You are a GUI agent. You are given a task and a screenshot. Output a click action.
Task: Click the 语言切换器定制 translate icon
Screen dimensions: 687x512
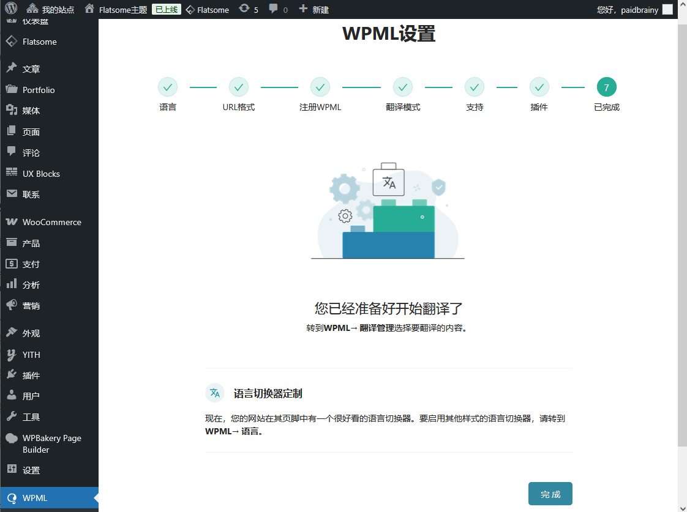point(215,393)
